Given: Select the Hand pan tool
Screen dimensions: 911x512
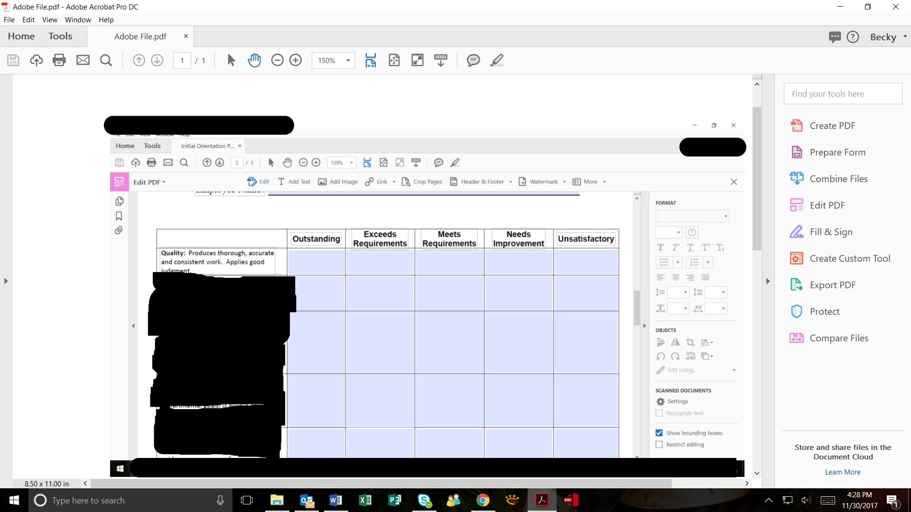Looking at the screenshot, I should [254, 60].
